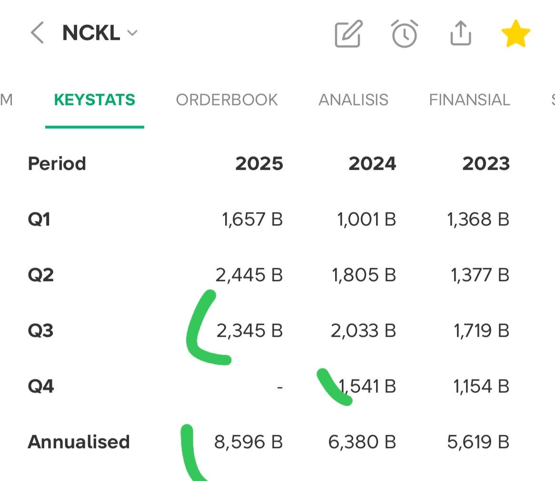Select the KEYSTATS tab
Screen dimensions: 555x481
tap(95, 100)
